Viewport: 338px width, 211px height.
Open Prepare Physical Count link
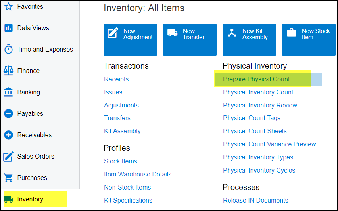(x=256, y=79)
